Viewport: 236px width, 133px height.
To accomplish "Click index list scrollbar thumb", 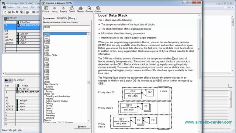I will (88, 82).
